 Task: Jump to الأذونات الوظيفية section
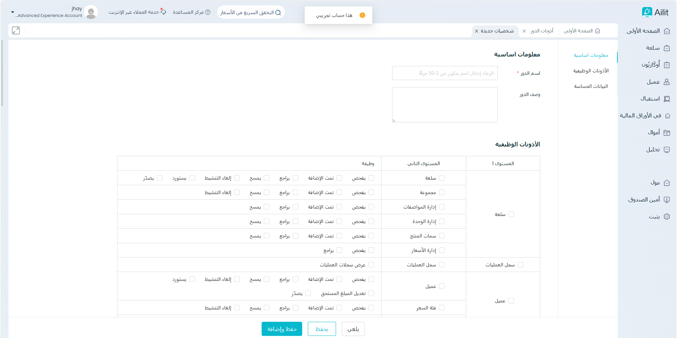coord(591,71)
